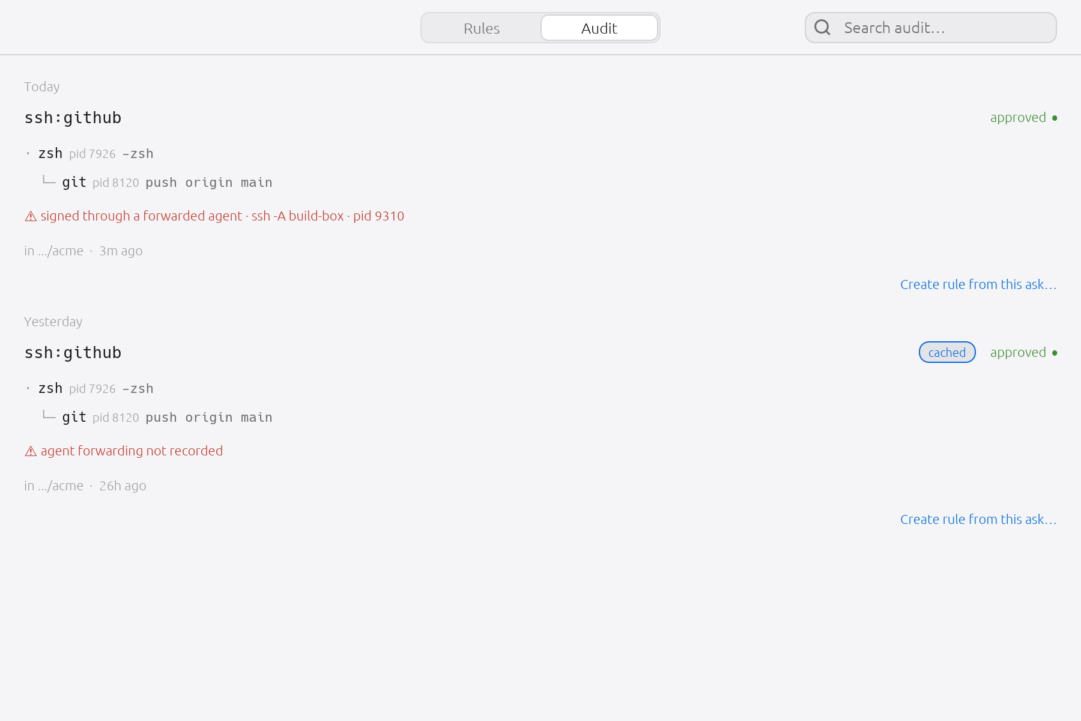Click the agent forwarding not recorded warning
This screenshot has height=721, width=1081.
(x=124, y=451)
